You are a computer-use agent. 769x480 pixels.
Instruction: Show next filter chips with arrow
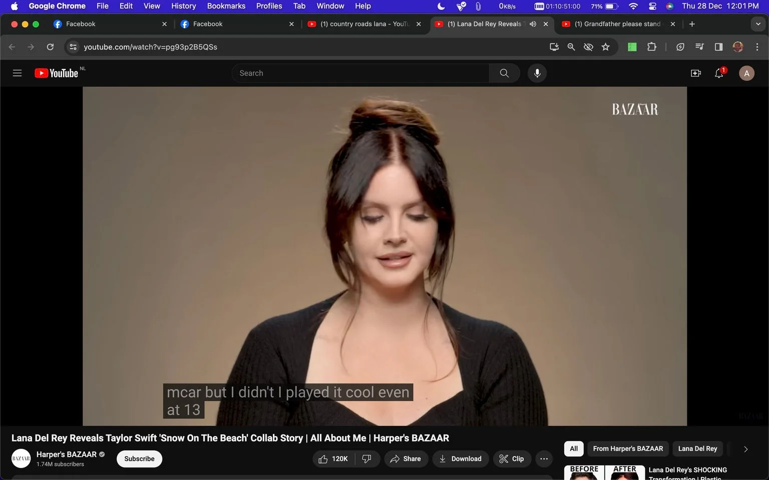pos(745,449)
